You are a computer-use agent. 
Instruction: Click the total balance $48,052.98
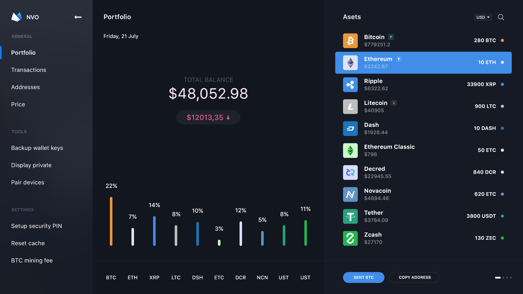(x=208, y=93)
